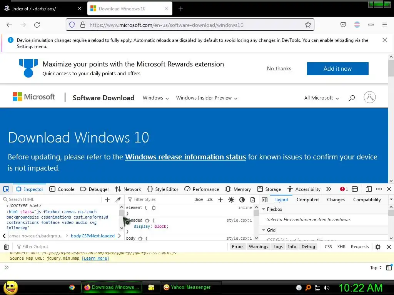Show more DevTools tools chevron
Screen dimensions: 394x295
(x=329, y=189)
